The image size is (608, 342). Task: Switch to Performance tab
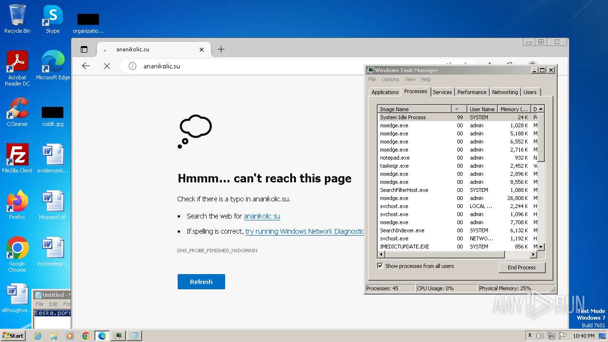pos(472,92)
